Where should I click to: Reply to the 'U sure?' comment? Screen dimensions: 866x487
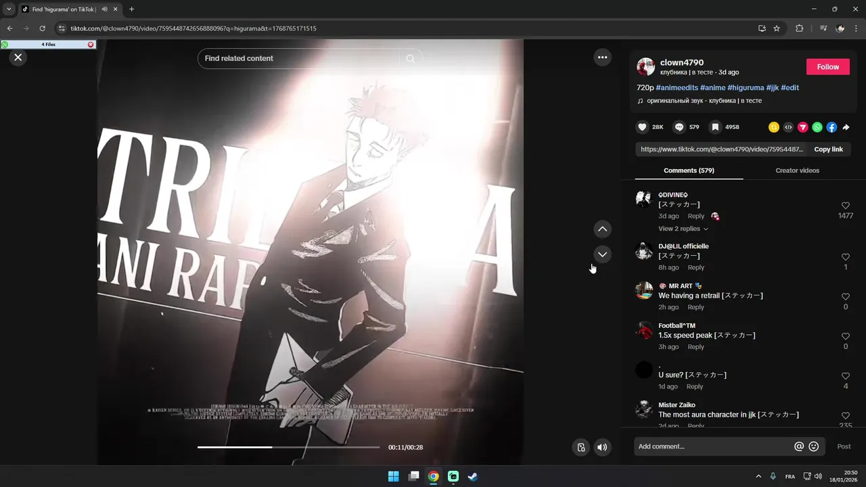point(695,387)
